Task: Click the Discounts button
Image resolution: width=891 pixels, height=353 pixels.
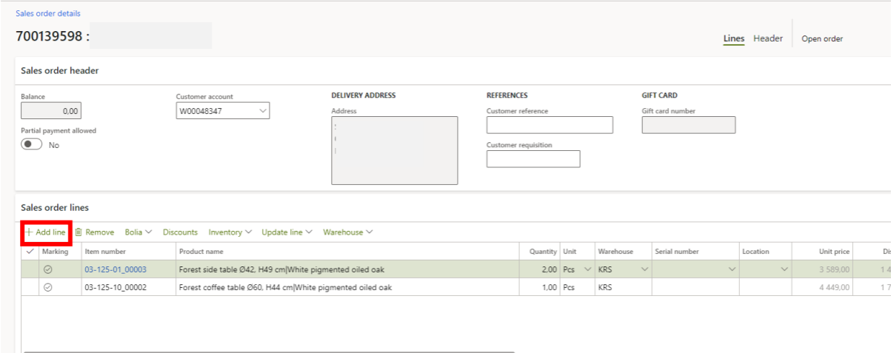Action: [180, 232]
